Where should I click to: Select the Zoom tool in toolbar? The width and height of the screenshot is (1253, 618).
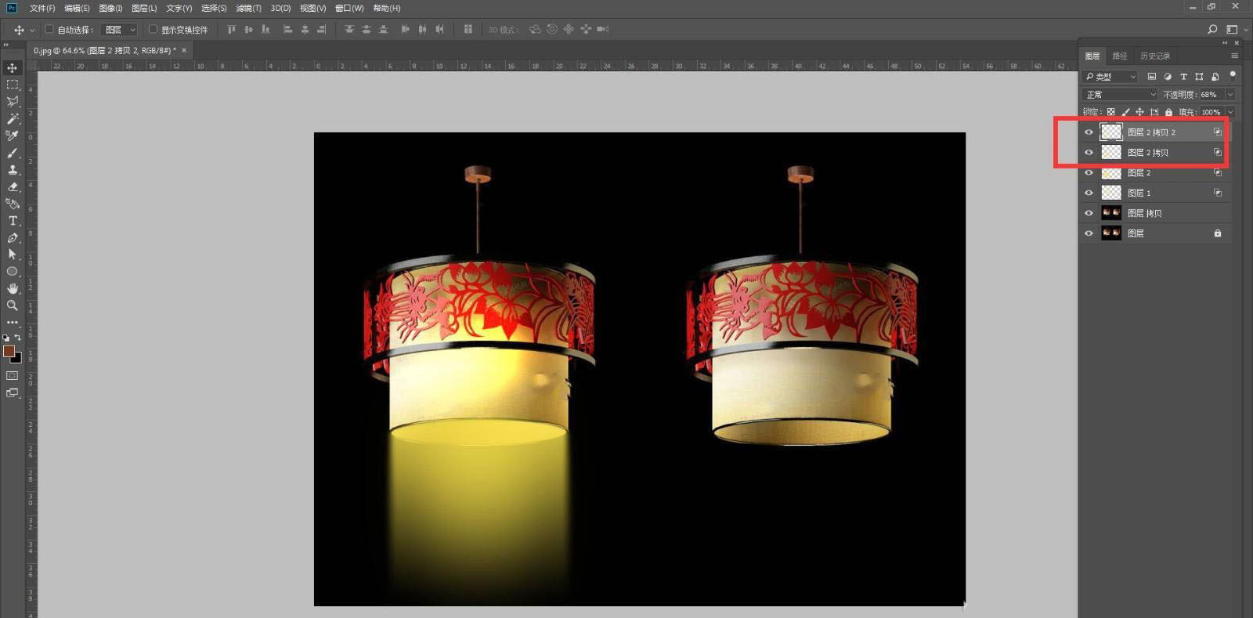[13, 305]
